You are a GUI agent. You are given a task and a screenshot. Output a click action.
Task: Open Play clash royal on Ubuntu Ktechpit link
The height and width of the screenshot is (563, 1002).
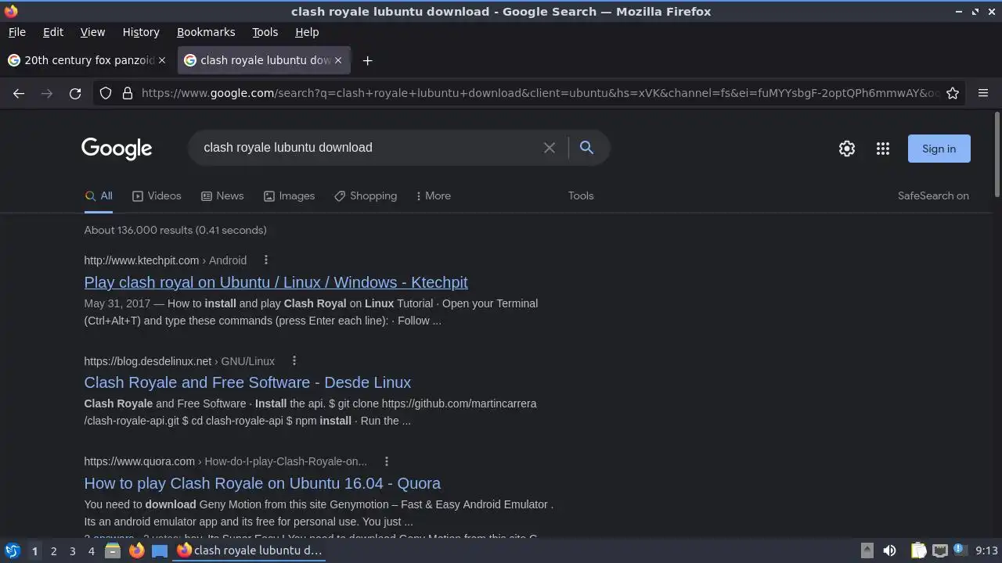(x=276, y=282)
